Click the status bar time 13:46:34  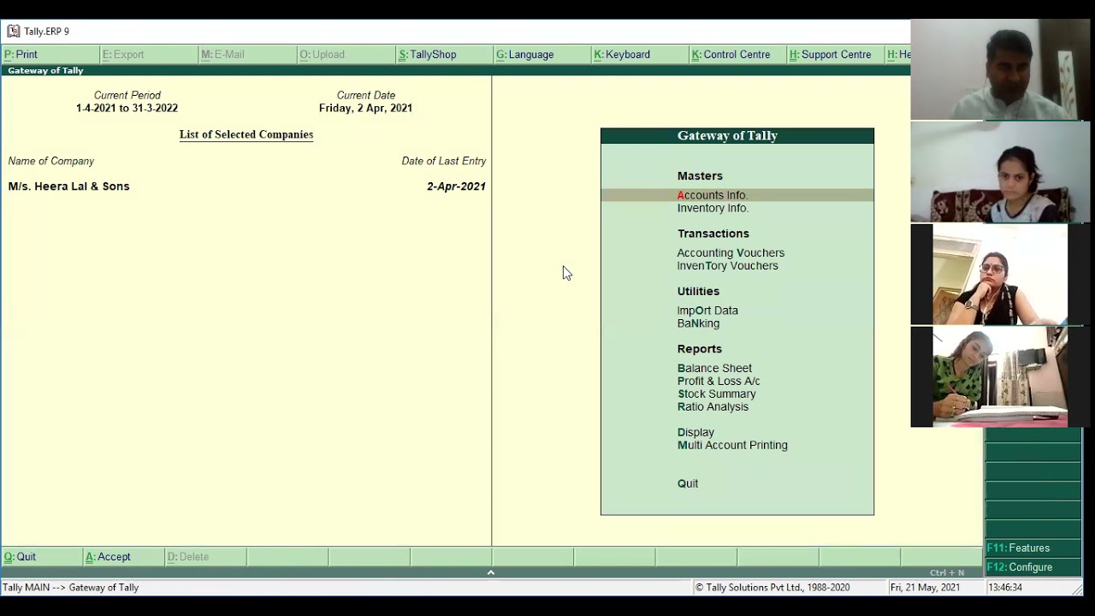[x=1004, y=588]
